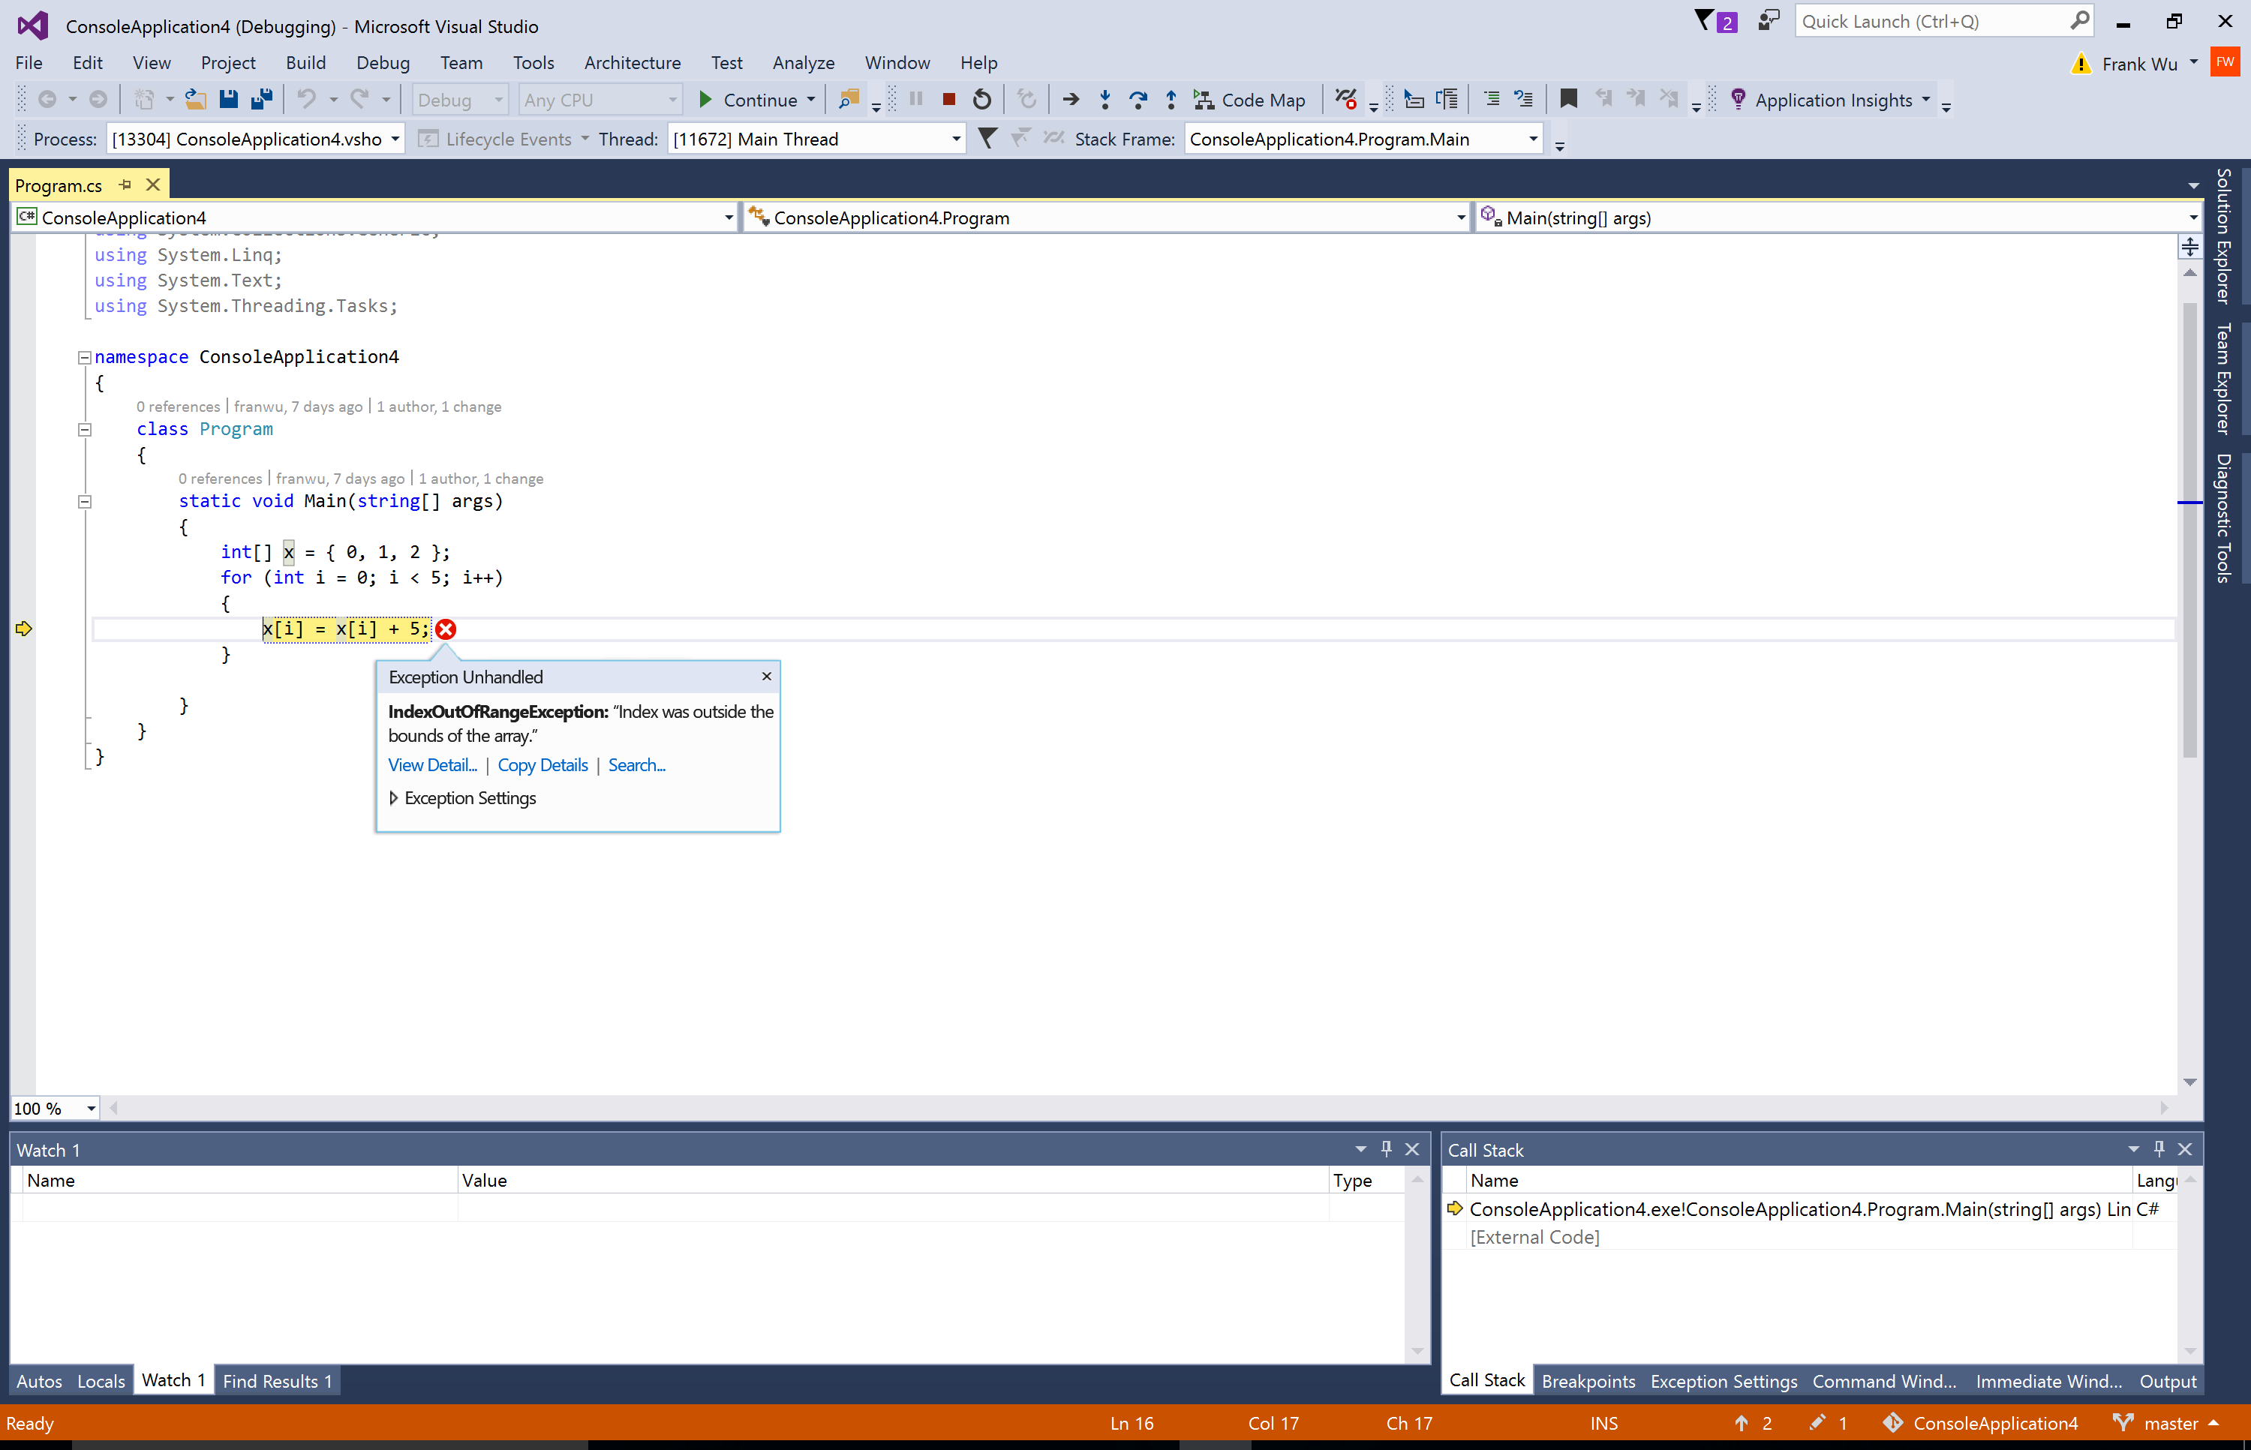Click the notifications flag icon
This screenshot has height=1450, width=2251.
[x=1705, y=21]
